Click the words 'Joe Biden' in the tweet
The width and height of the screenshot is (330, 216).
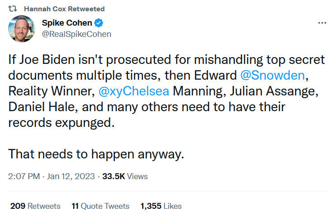click(x=47, y=59)
